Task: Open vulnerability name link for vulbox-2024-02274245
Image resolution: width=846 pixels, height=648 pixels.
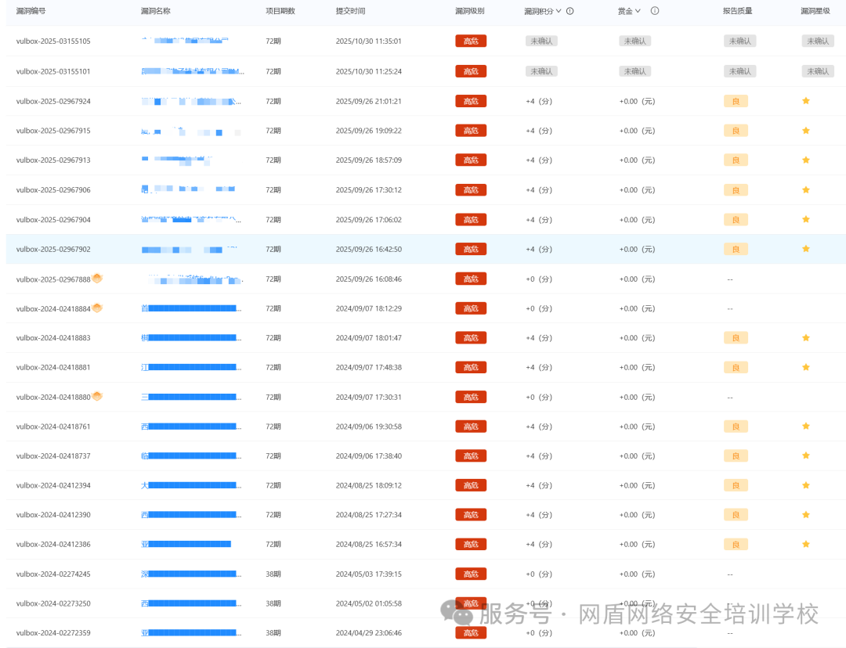Action: pyautogui.click(x=191, y=574)
